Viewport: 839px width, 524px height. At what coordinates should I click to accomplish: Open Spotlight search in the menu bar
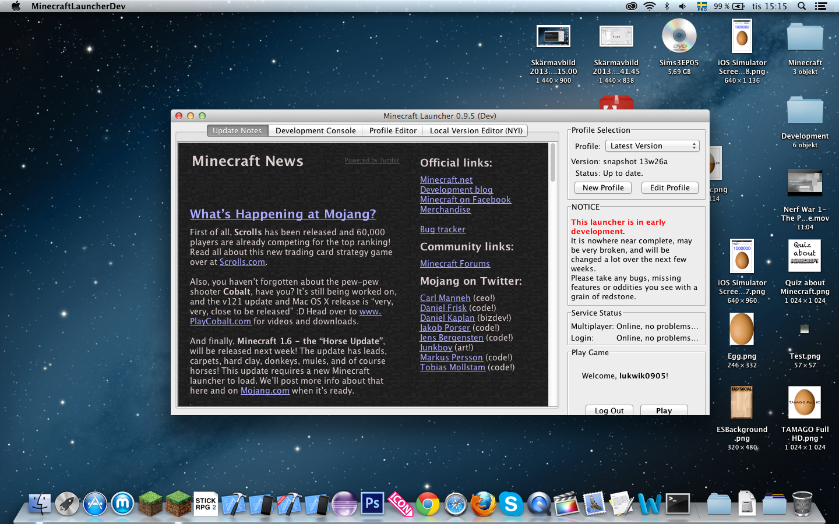click(x=802, y=6)
